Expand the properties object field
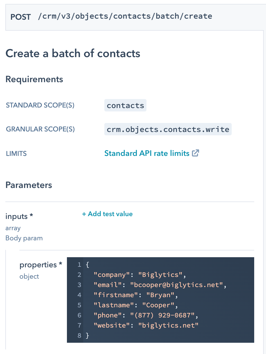Viewport: 266px width, 354px height. point(40,265)
